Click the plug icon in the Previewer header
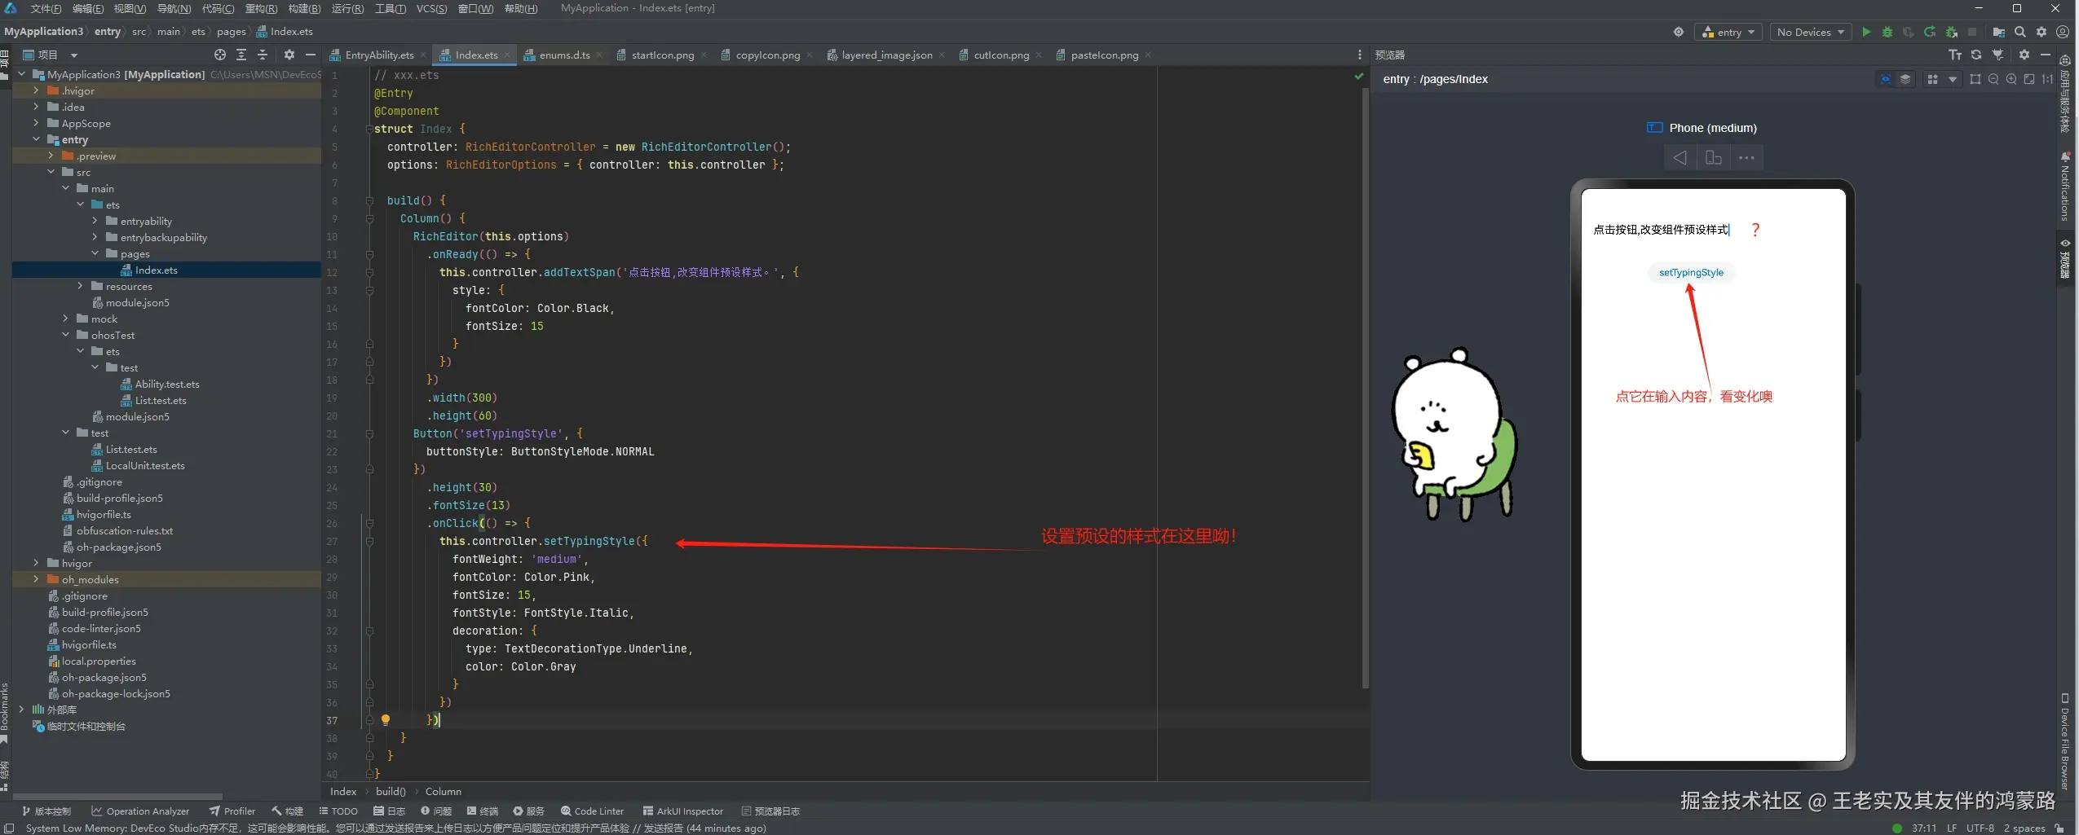This screenshot has height=835, width=2079. click(x=1997, y=55)
